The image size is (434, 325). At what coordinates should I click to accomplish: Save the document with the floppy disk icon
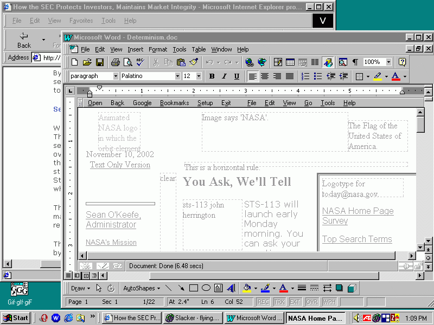click(x=100, y=62)
